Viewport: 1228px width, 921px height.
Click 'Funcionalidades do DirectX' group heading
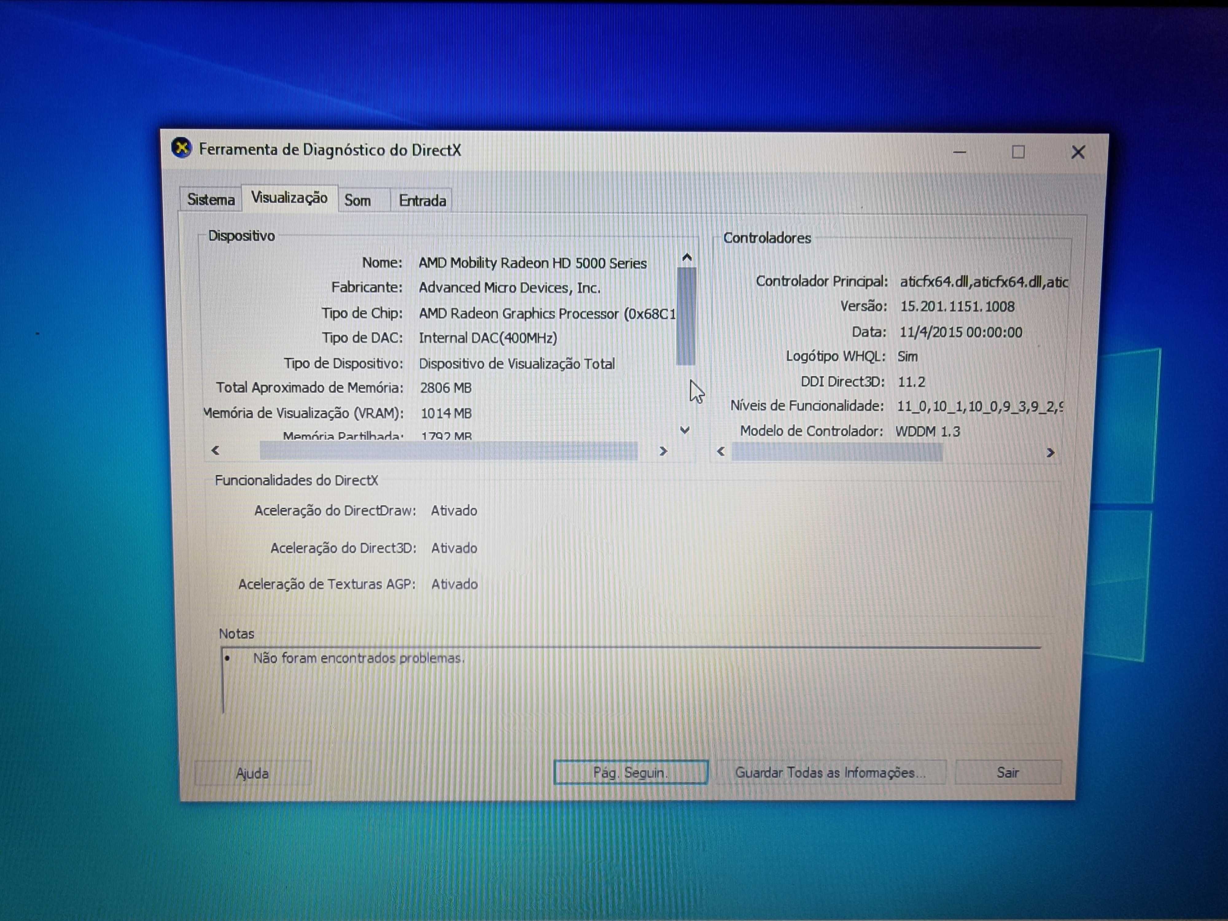point(297,480)
